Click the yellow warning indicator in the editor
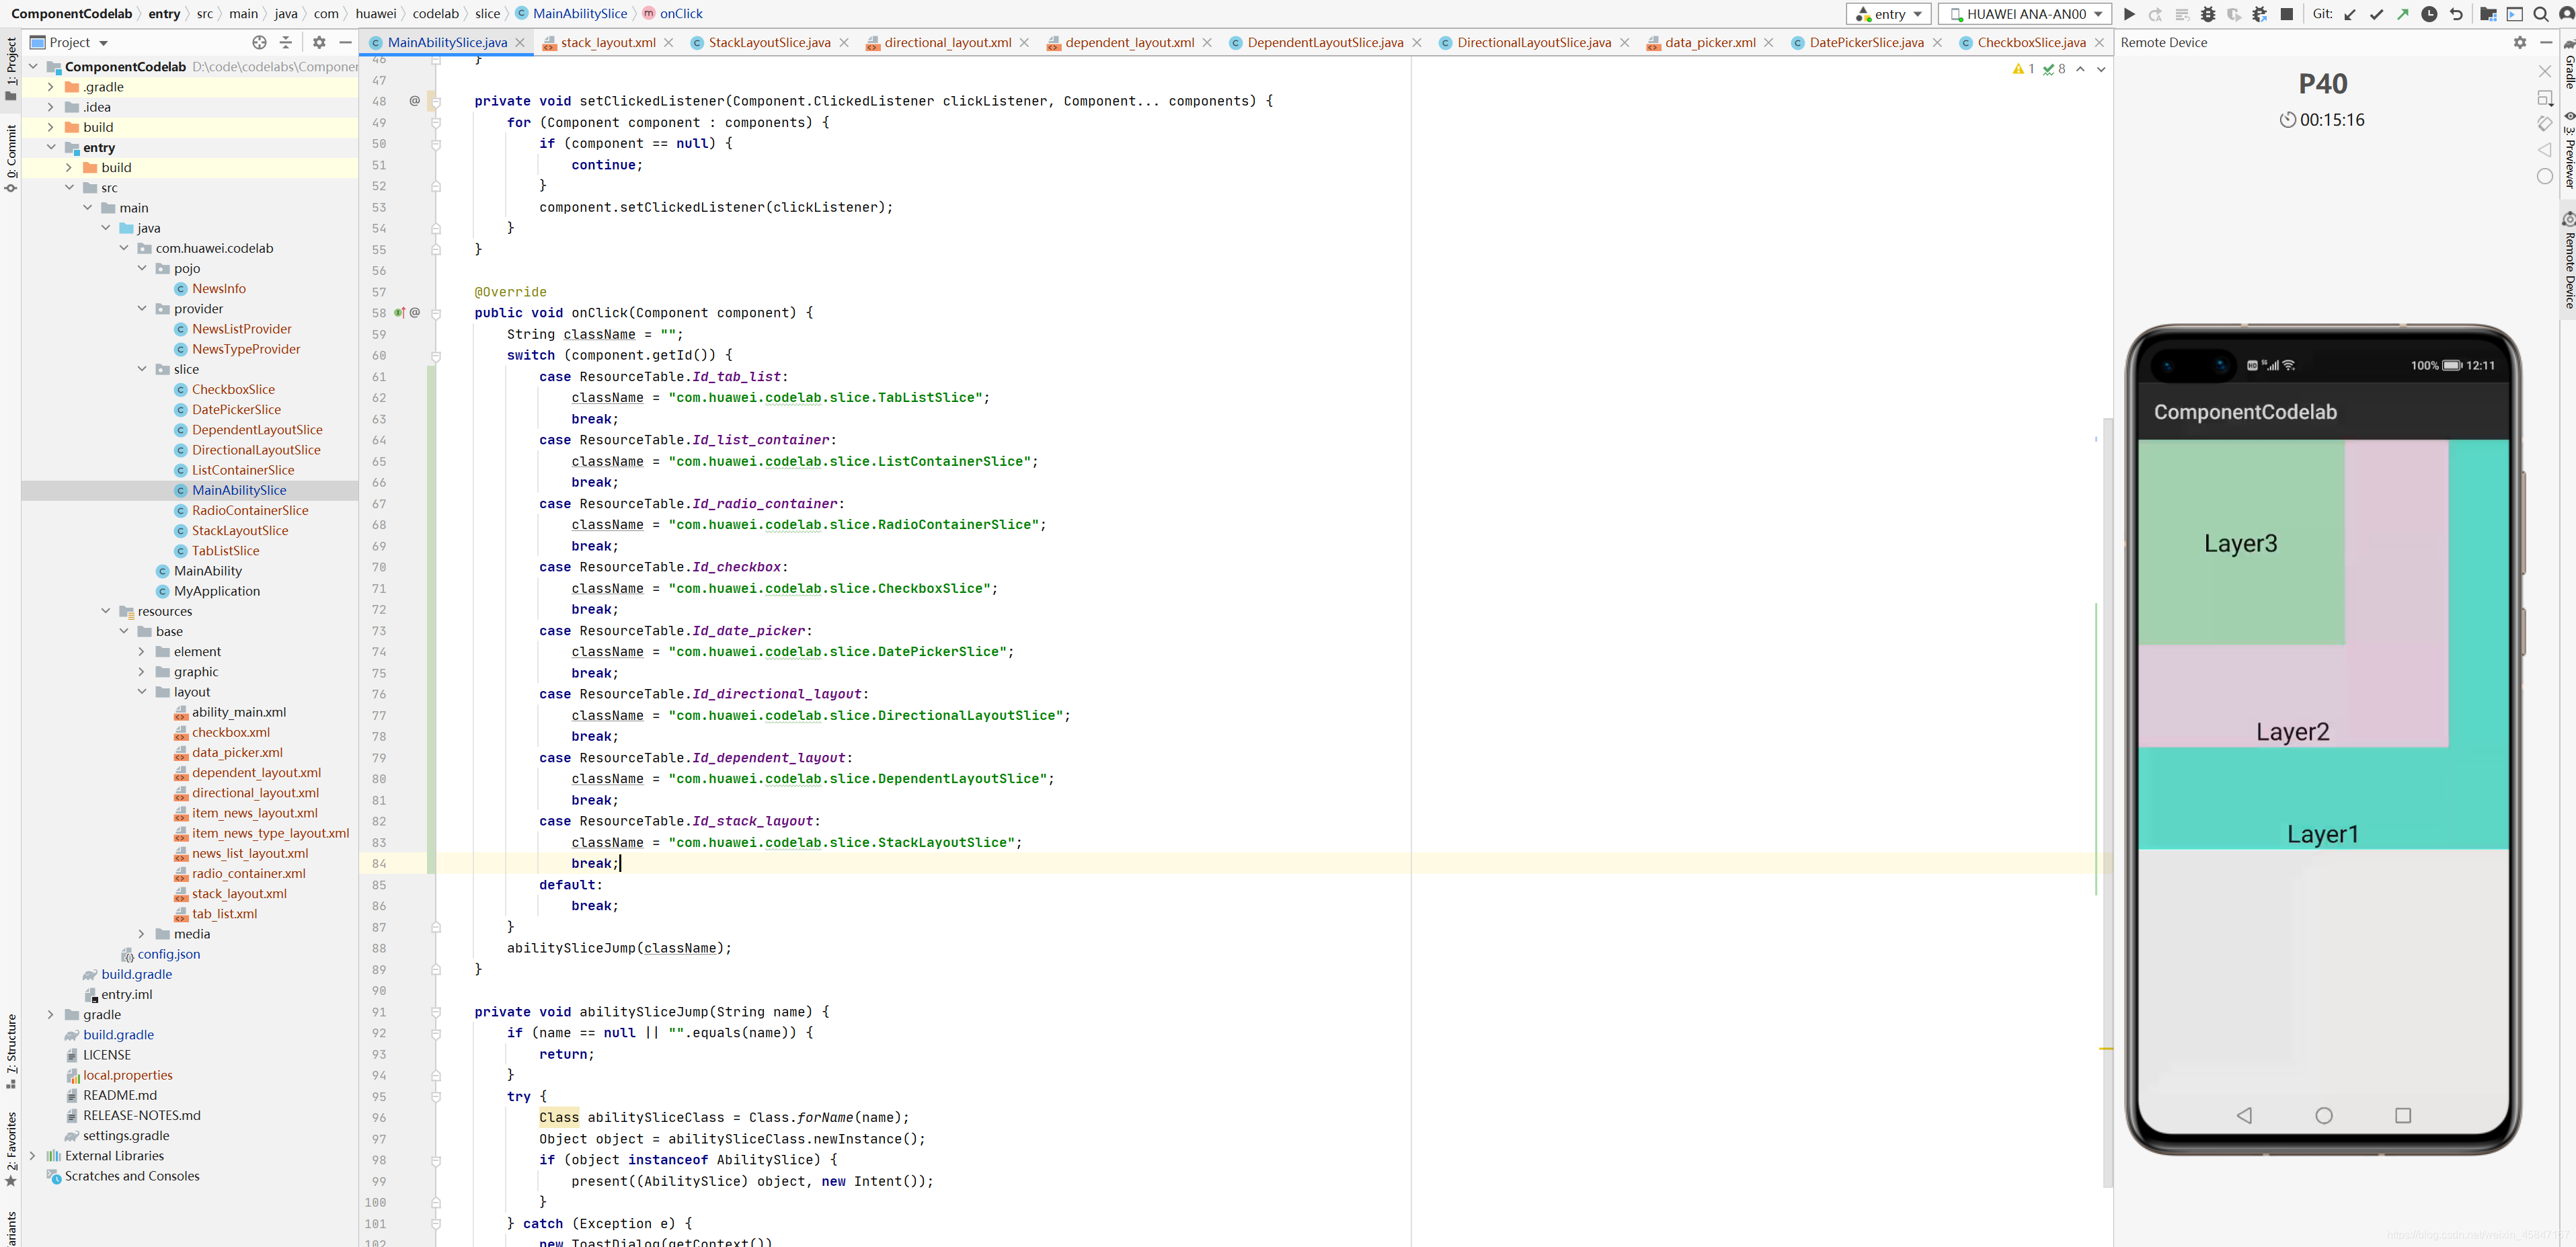The image size is (2576, 1247). click(x=2023, y=69)
